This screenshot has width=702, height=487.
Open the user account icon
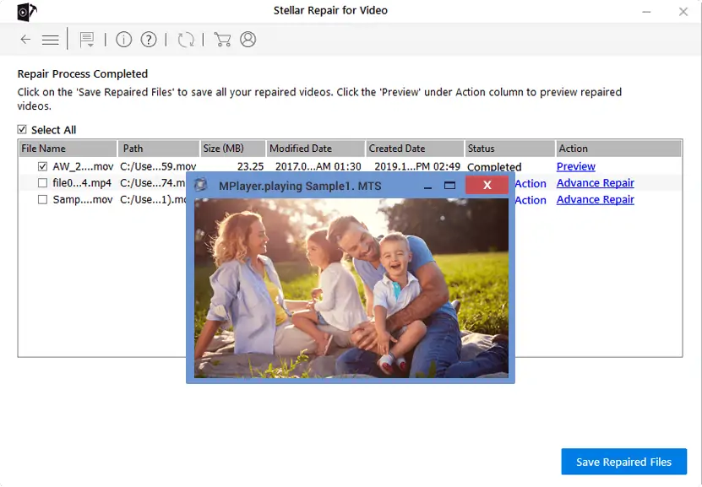(x=247, y=39)
